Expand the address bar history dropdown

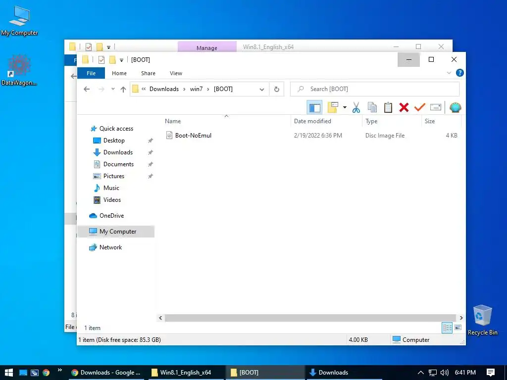262,89
